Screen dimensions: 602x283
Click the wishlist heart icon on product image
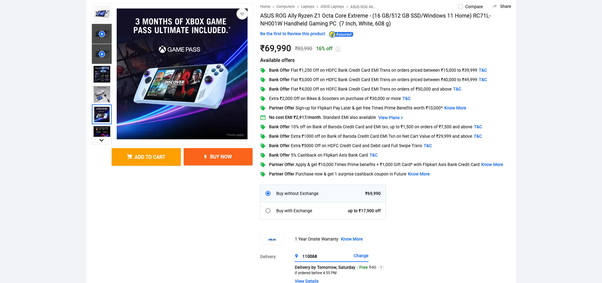[x=242, y=14]
